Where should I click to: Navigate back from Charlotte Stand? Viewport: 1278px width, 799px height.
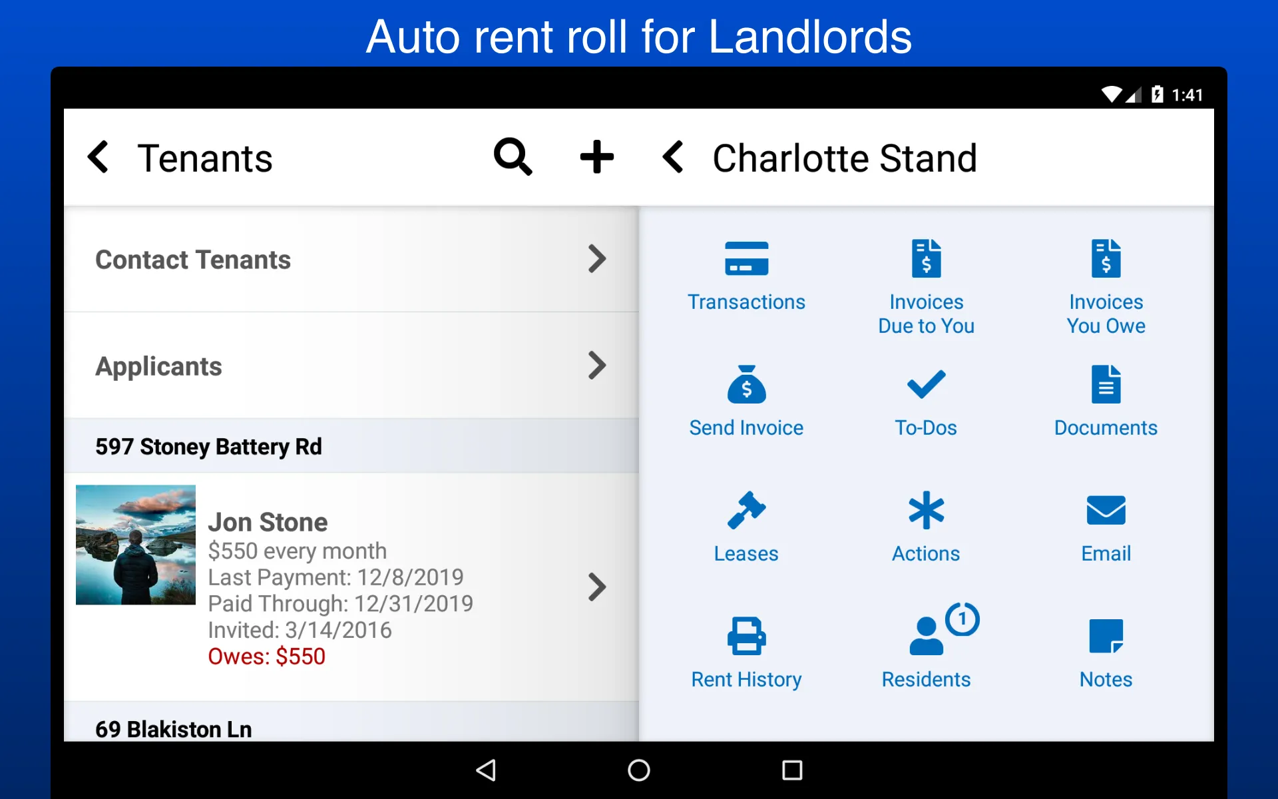pos(672,156)
